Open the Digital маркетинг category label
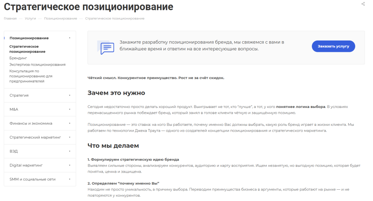Image resolution: width=373 pixels, height=201 pixels. pyautogui.click(x=26, y=166)
